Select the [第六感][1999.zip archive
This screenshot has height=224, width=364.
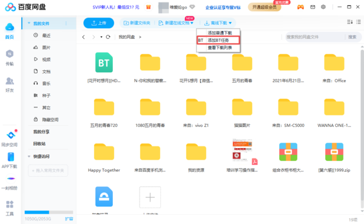(334, 158)
